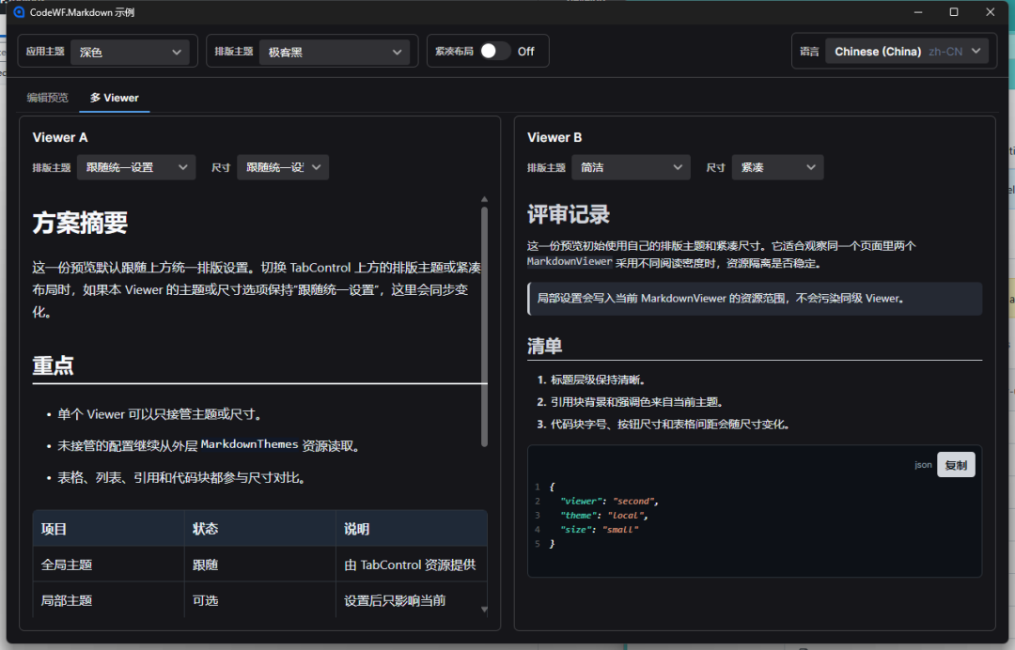1015x650 pixels.
Task: Maximize the CodeWF.Markdown window
Action: click(954, 11)
